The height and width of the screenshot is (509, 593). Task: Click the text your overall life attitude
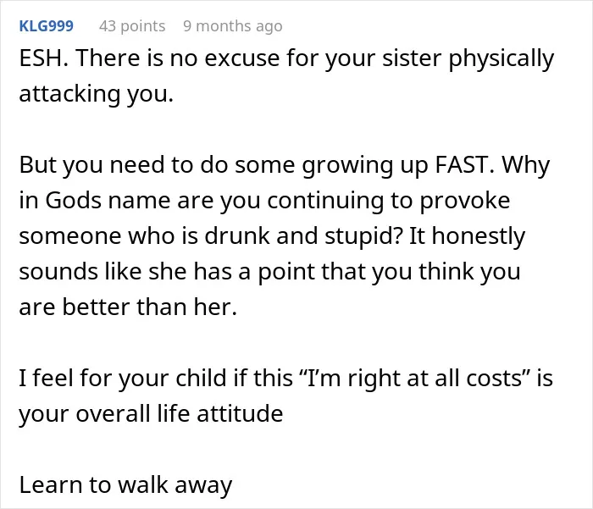[151, 413]
